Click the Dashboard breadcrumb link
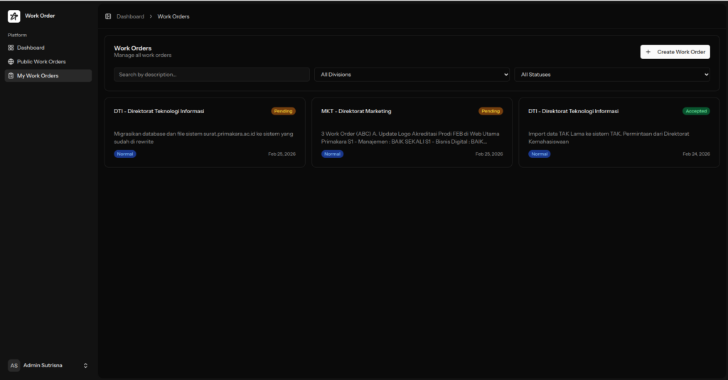Image resolution: width=728 pixels, height=380 pixels. point(130,16)
